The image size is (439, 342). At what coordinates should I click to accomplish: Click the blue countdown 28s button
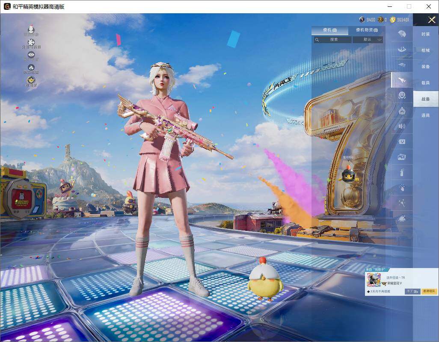[412, 292]
